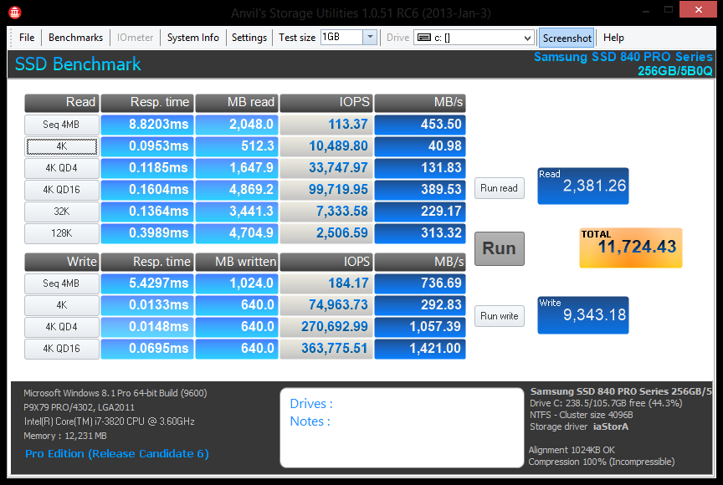Click the write MB/s value 736.69
This screenshot has width=723, height=485.
coord(420,283)
